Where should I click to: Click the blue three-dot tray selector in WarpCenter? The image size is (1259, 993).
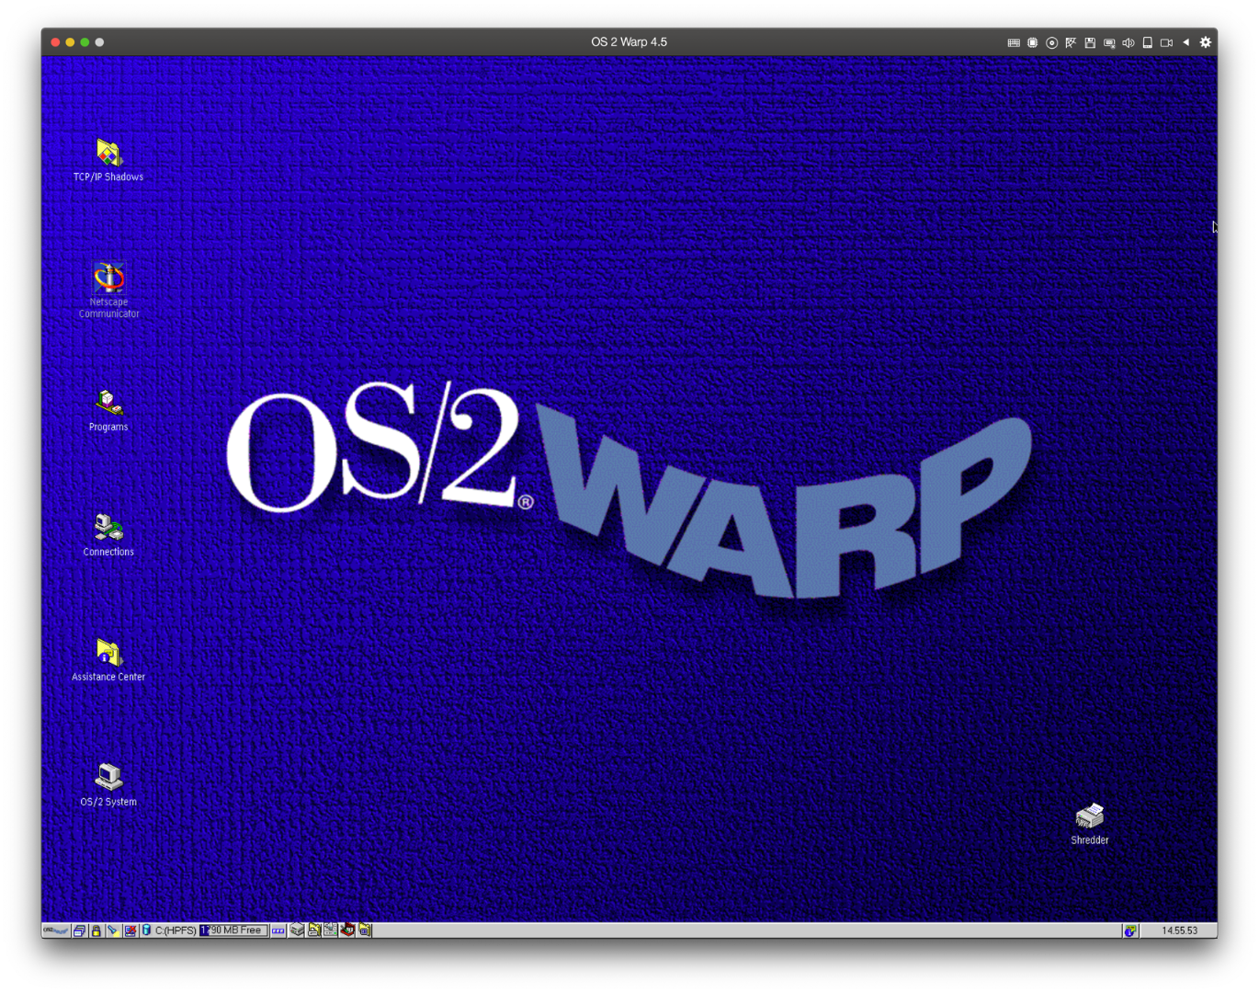[278, 930]
